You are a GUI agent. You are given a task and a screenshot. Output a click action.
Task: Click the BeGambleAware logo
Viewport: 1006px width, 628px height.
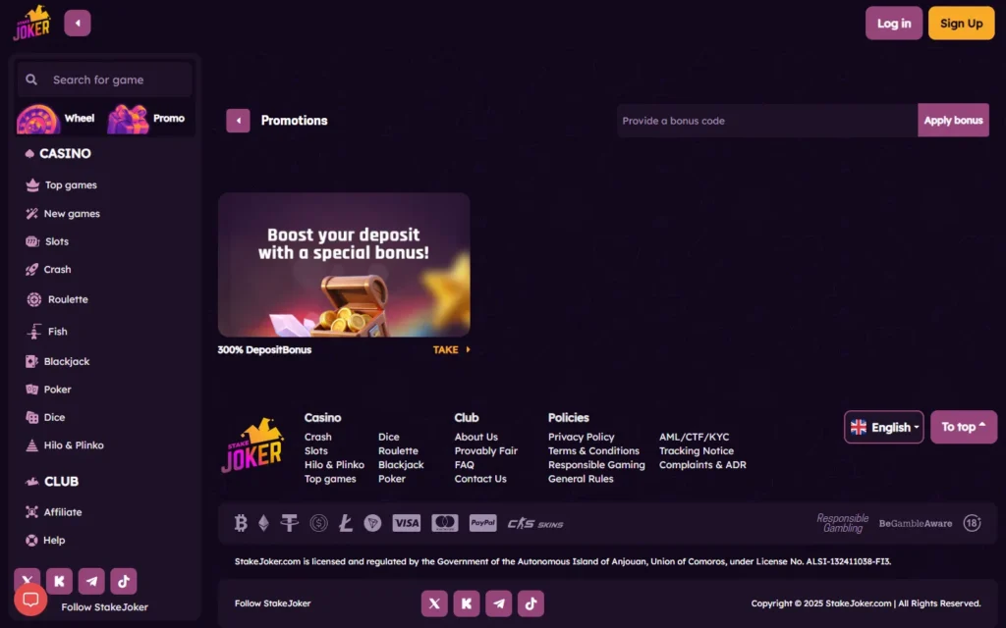point(916,524)
